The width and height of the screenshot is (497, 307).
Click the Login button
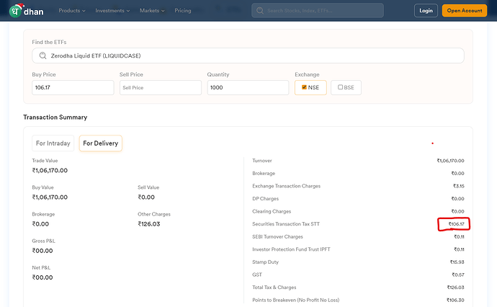[x=426, y=11]
